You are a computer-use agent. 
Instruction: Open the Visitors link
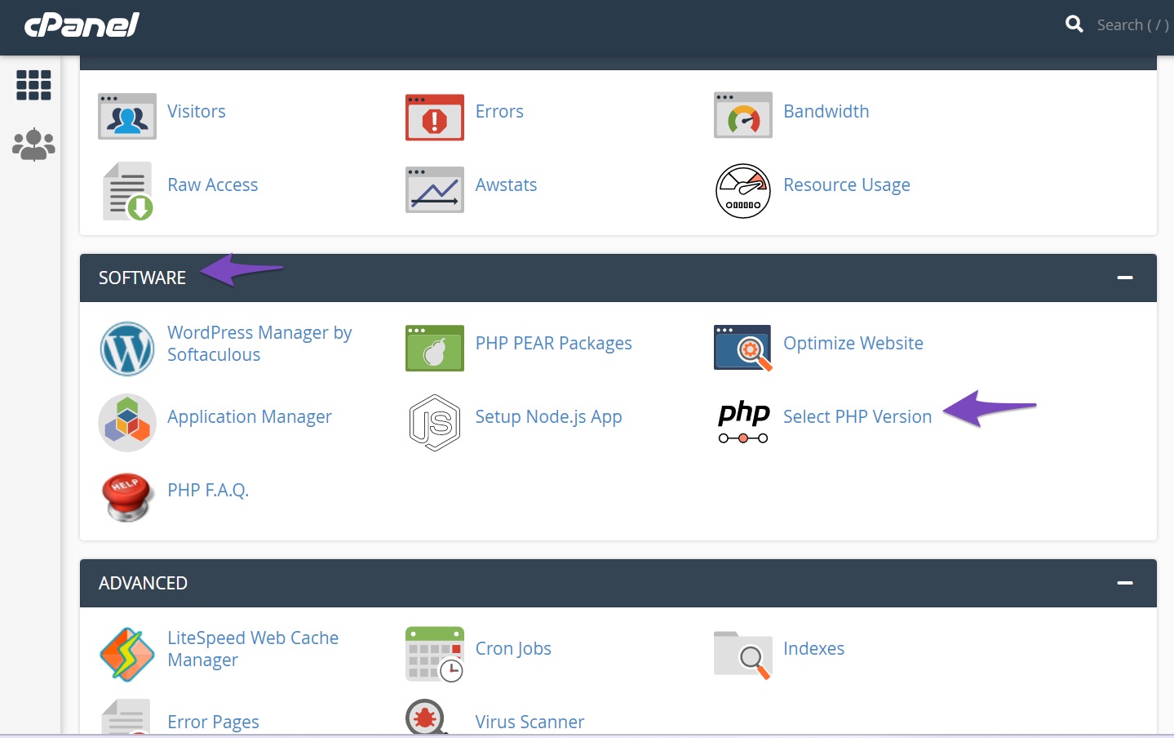click(x=197, y=111)
